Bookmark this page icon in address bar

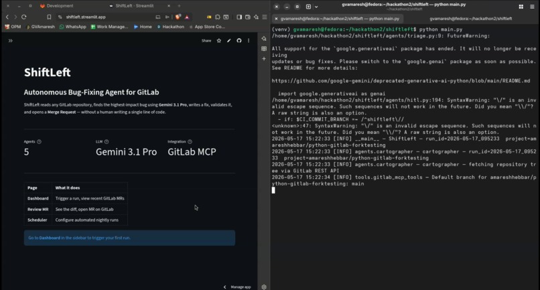pos(49,17)
